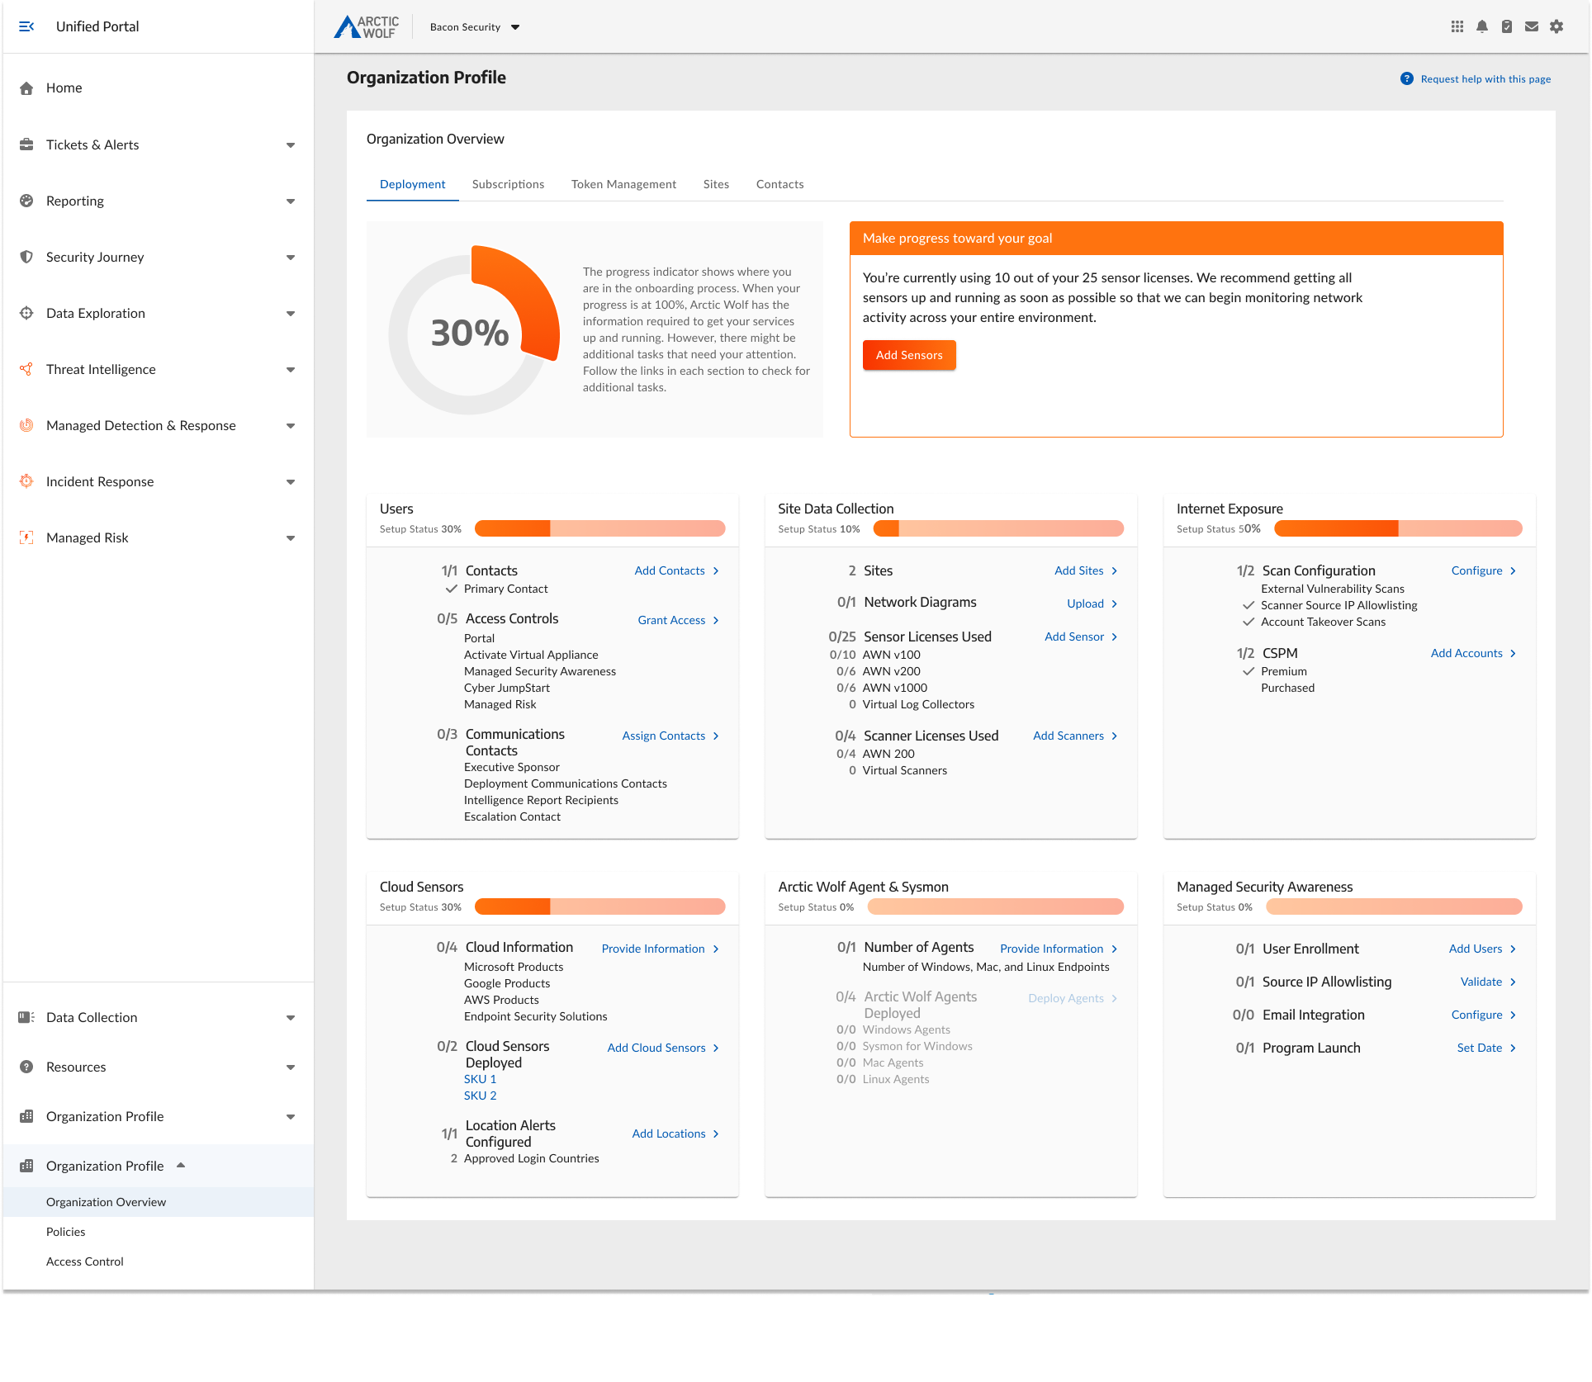
Task: Open the clipboard tasks icon
Action: (1507, 26)
